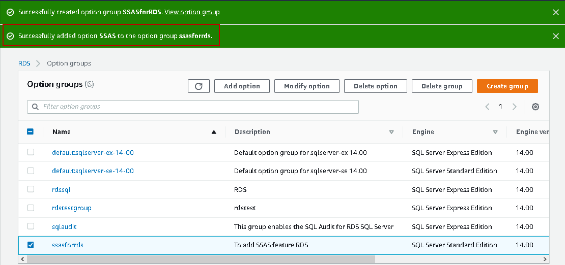
Task: Click the refresh option groups icon
Action: 199,86
